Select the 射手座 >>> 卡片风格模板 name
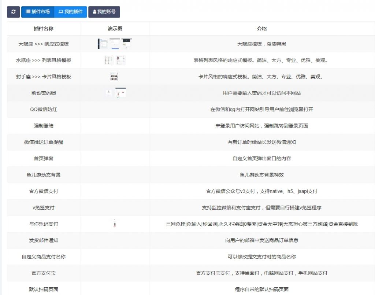The image size is (375, 295). pyautogui.click(x=44, y=77)
